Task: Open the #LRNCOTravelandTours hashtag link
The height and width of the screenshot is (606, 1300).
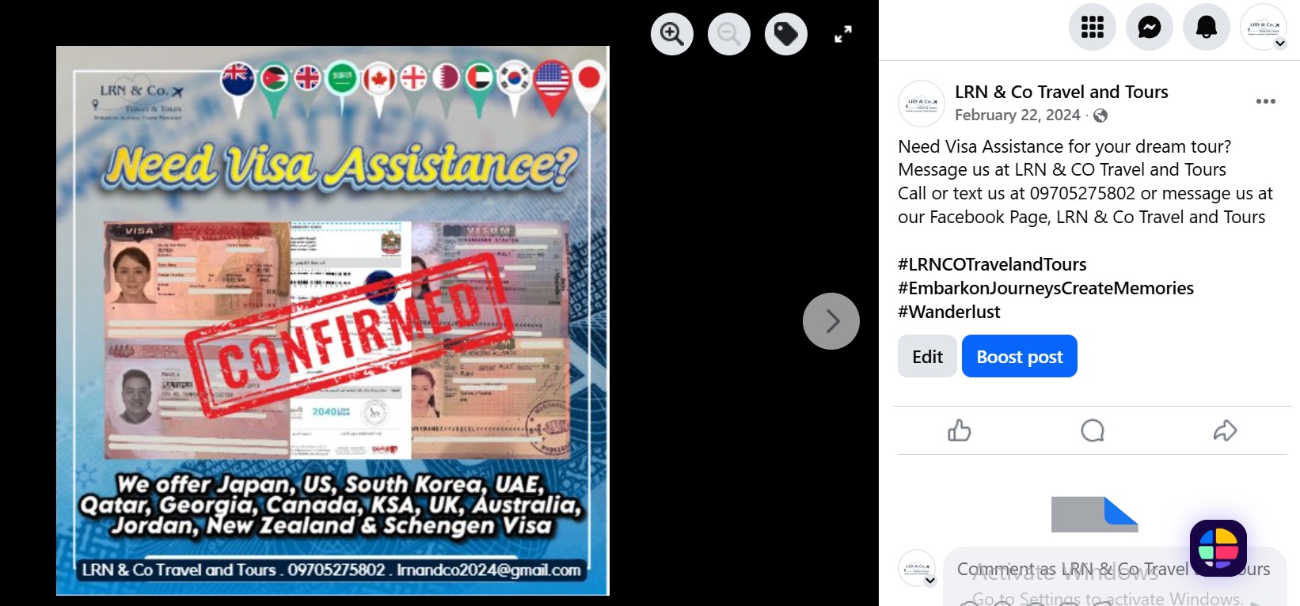Action: coord(992,264)
